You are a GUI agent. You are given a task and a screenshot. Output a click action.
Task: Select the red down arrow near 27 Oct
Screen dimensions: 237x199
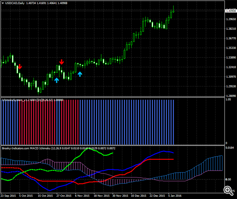click(62, 62)
